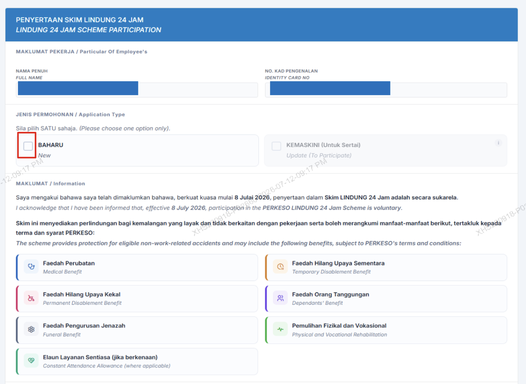Open the Dependants' Benefit card
This screenshot has width=526, height=384.
[386, 299]
